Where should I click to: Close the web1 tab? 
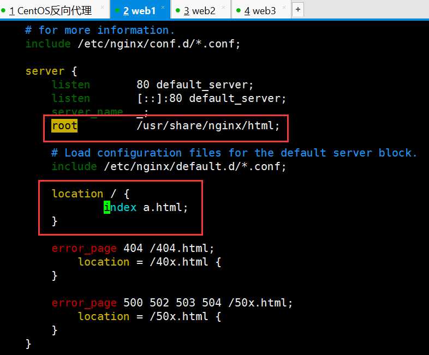pyautogui.click(x=163, y=8)
